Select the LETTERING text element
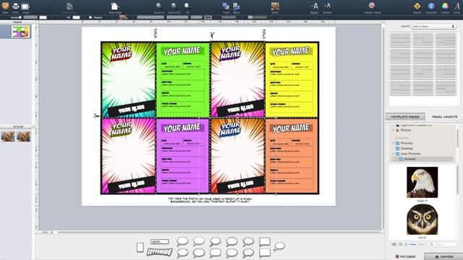This screenshot has width=463, height=260. tap(159, 252)
